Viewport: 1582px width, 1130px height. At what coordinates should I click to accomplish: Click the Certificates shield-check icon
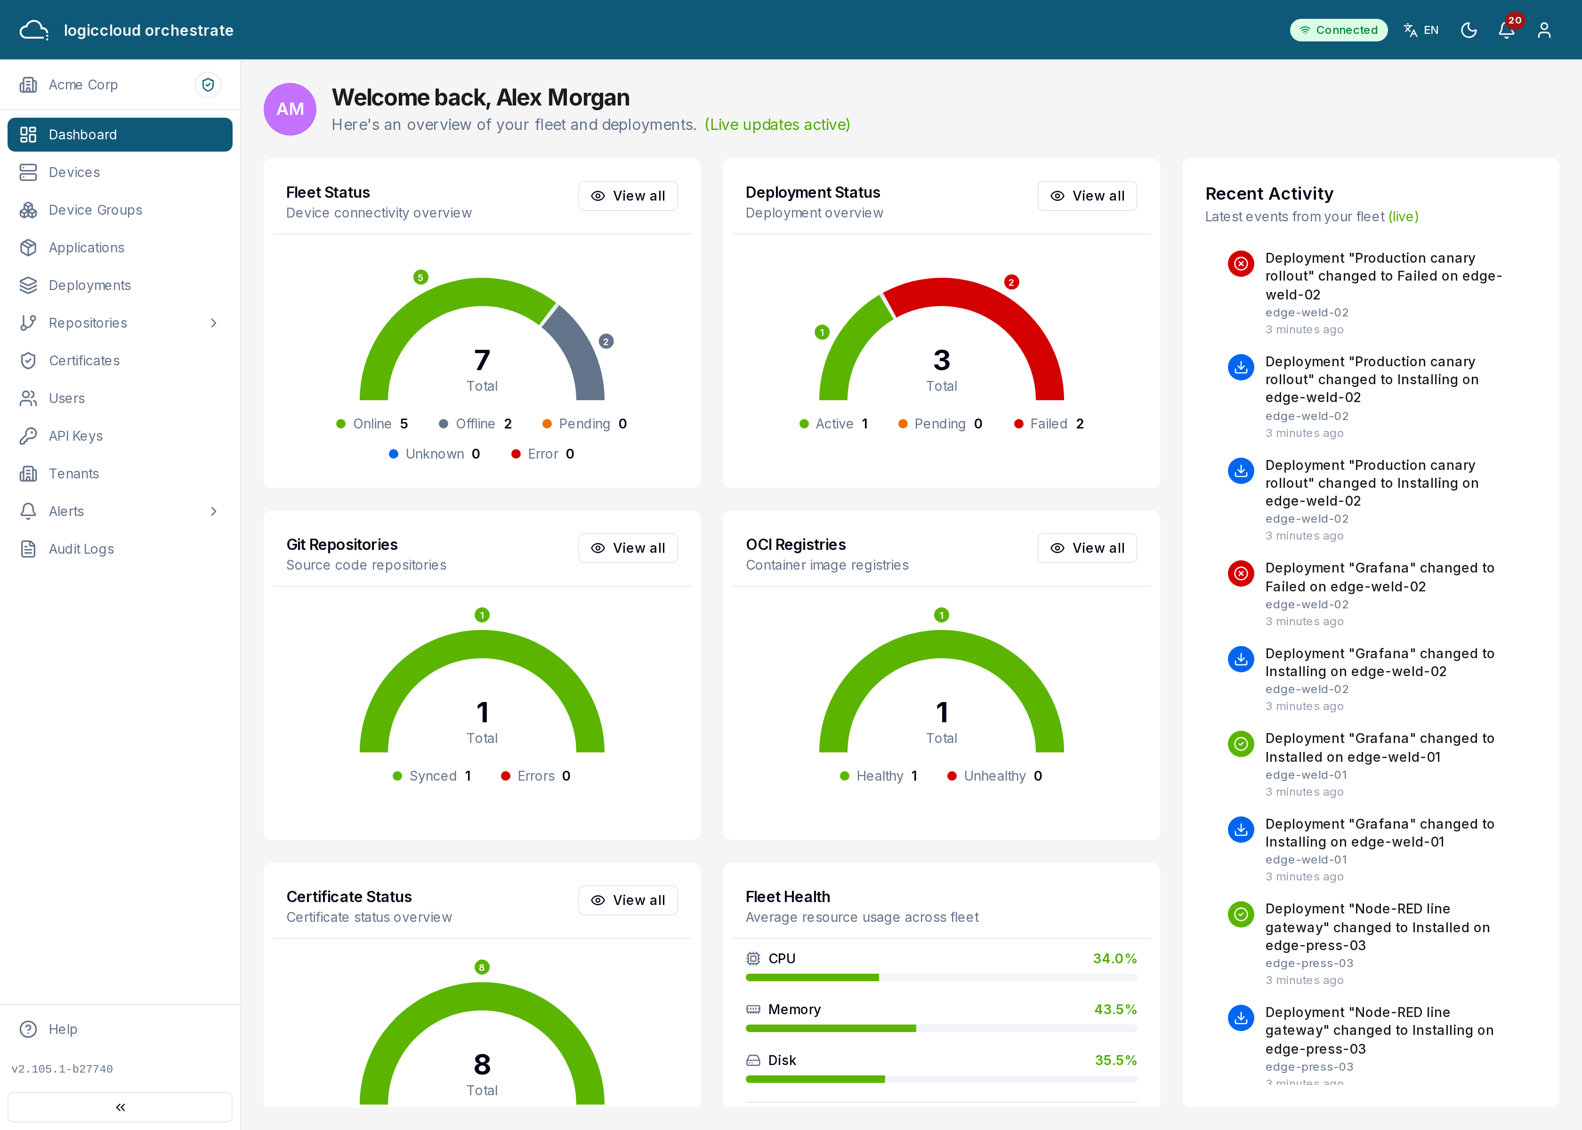[29, 361]
